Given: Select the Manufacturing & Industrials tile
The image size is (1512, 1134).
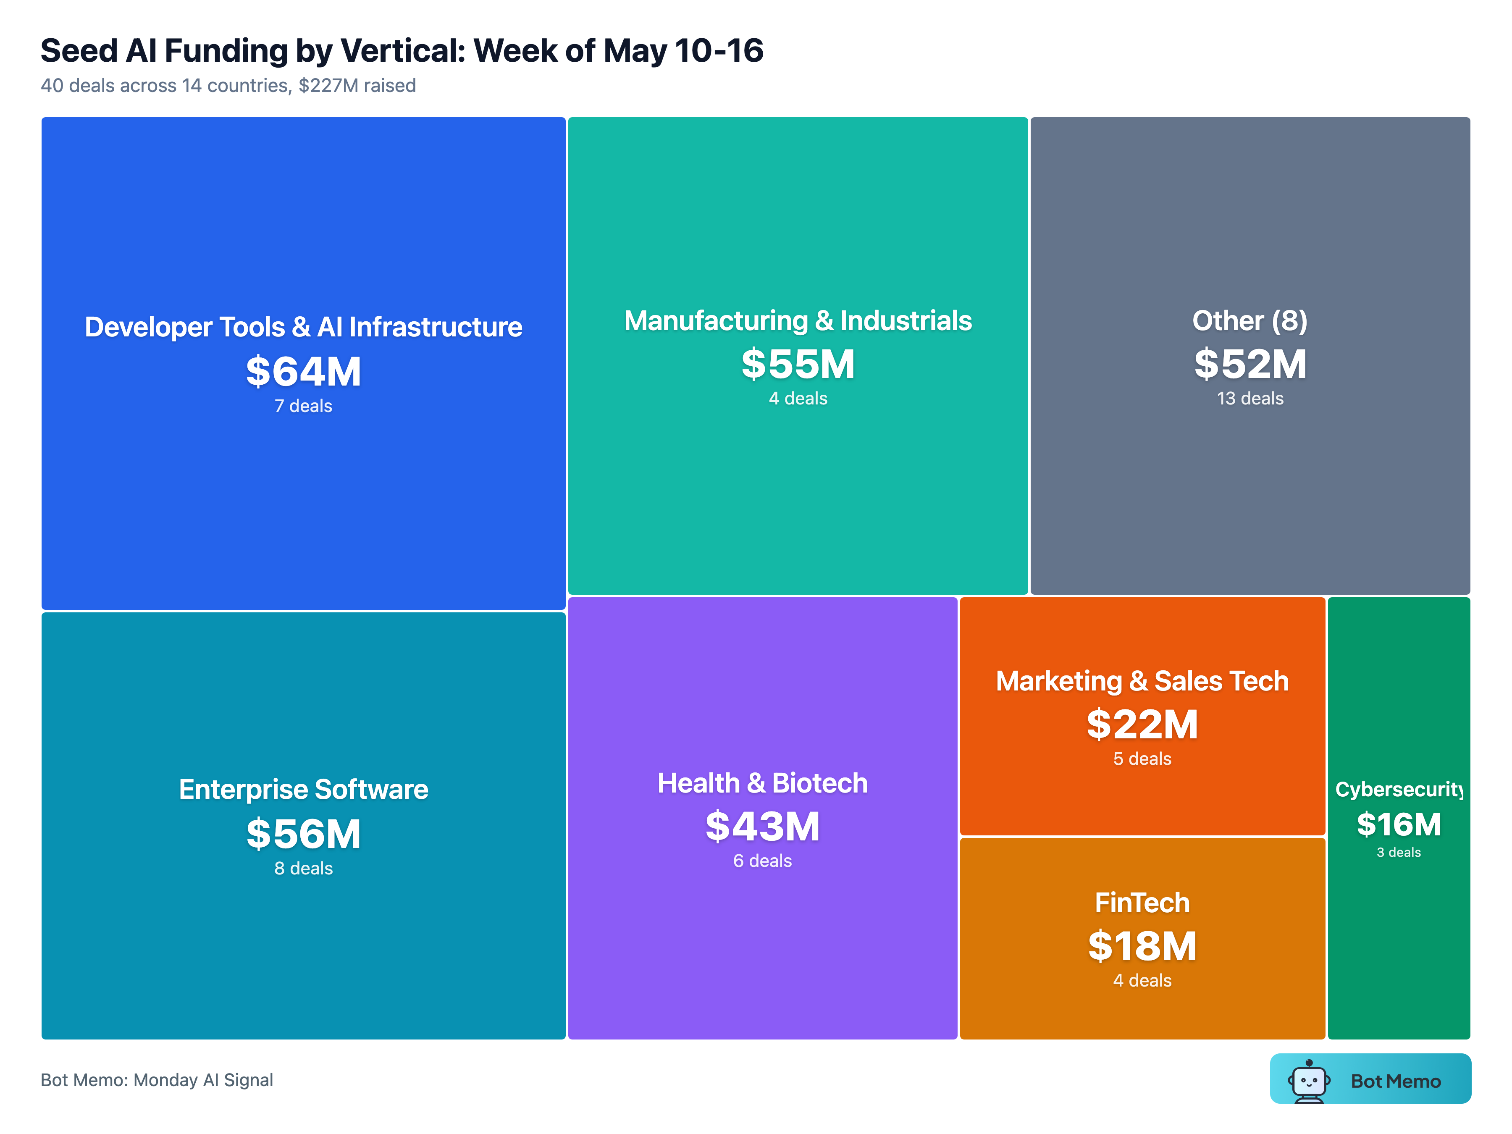Looking at the screenshot, I should pyautogui.click(x=798, y=355).
